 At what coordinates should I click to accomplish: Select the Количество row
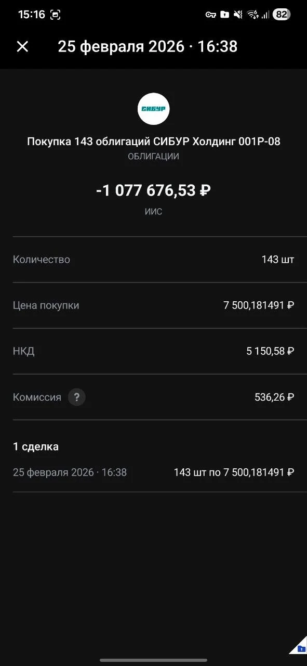click(153, 260)
